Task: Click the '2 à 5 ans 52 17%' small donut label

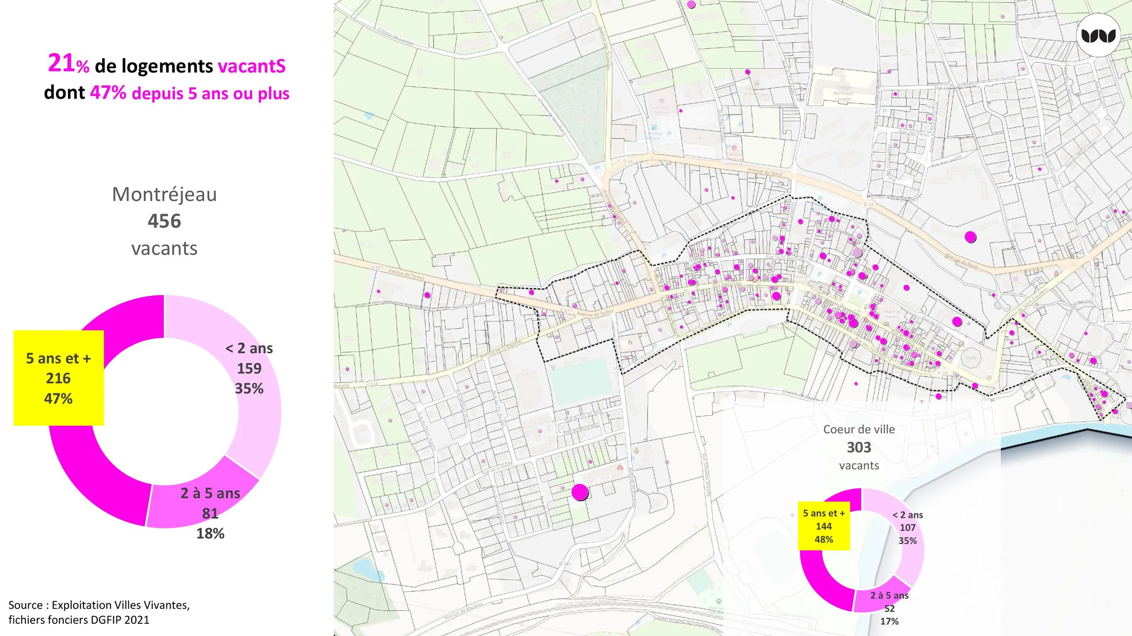Action: click(889, 608)
